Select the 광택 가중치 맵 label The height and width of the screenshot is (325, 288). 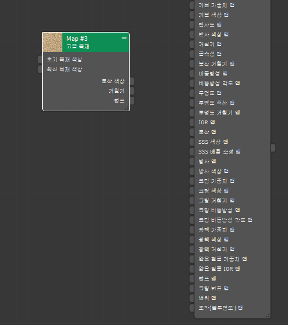(x=216, y=230)
